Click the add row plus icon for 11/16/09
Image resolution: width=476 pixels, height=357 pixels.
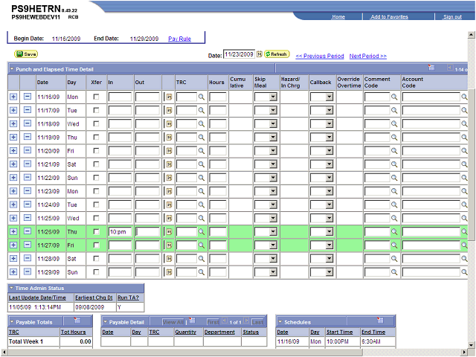click(13, 97)
